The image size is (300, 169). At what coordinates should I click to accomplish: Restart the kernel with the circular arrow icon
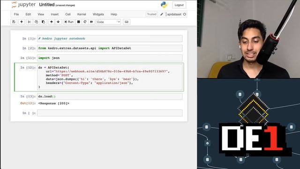85,22
